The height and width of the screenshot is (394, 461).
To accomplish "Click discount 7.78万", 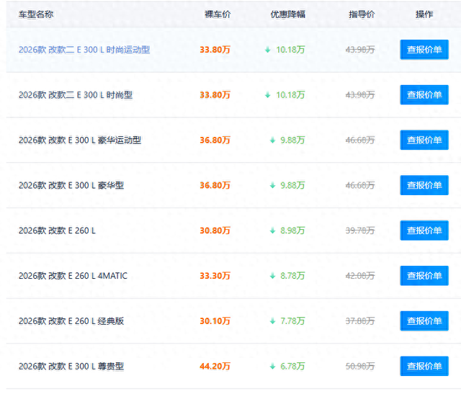I will coord(292,321).
